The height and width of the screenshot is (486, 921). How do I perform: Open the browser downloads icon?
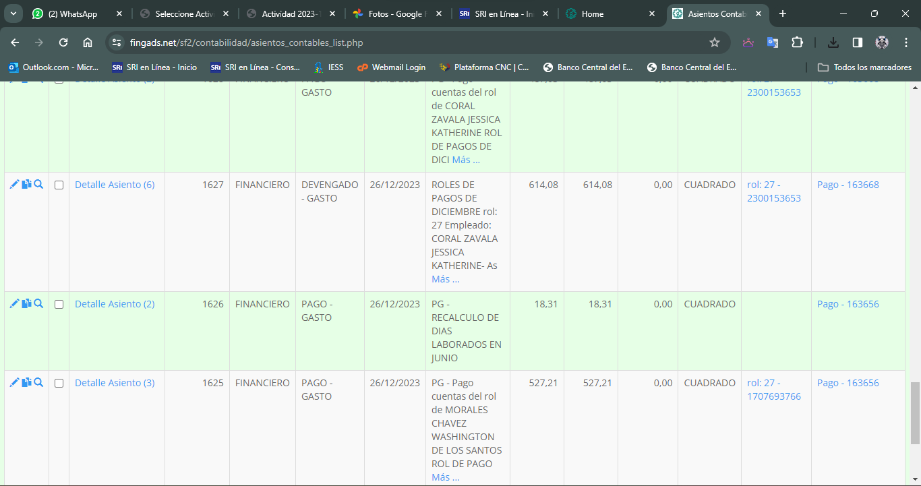click(x=833, y=42)
